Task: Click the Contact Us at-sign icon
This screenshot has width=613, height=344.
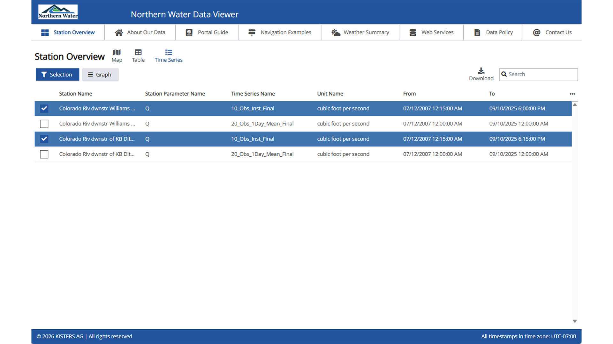Action: pos(537,32)
